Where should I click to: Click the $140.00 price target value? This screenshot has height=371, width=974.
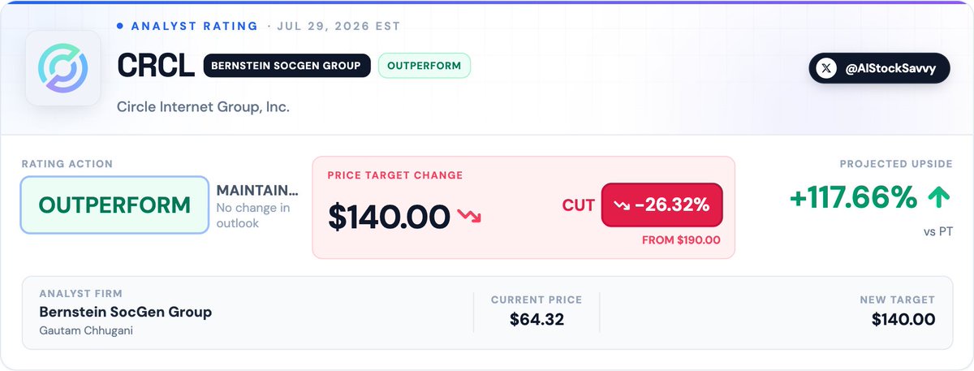[x=389, y=217]
